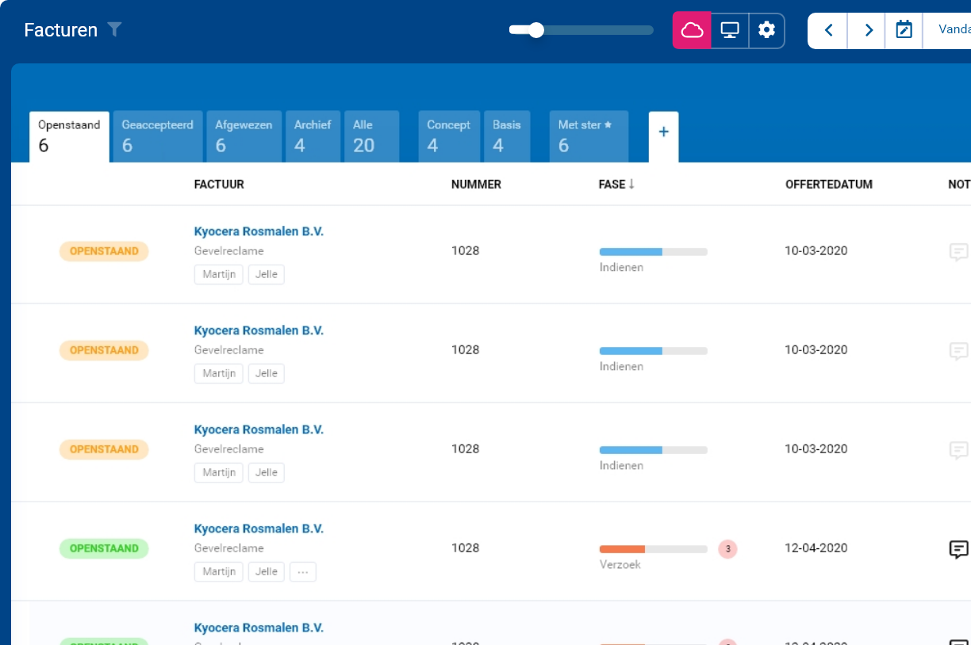
Task: Click the Vanda date button
Action: 948,31
